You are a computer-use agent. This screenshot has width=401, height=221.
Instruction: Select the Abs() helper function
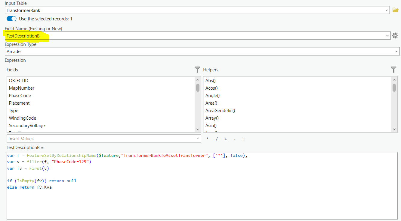click(210, 80)
